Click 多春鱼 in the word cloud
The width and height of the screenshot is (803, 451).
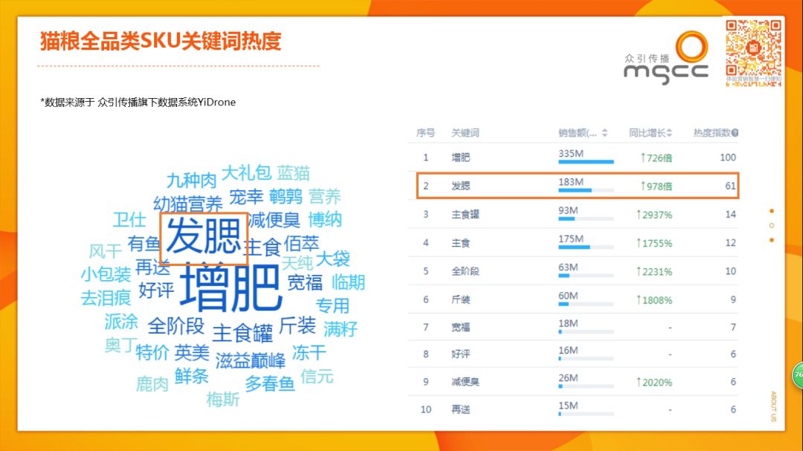[270, 383]
